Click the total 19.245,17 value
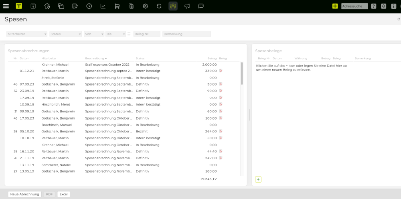 click(x=209, y=179)
